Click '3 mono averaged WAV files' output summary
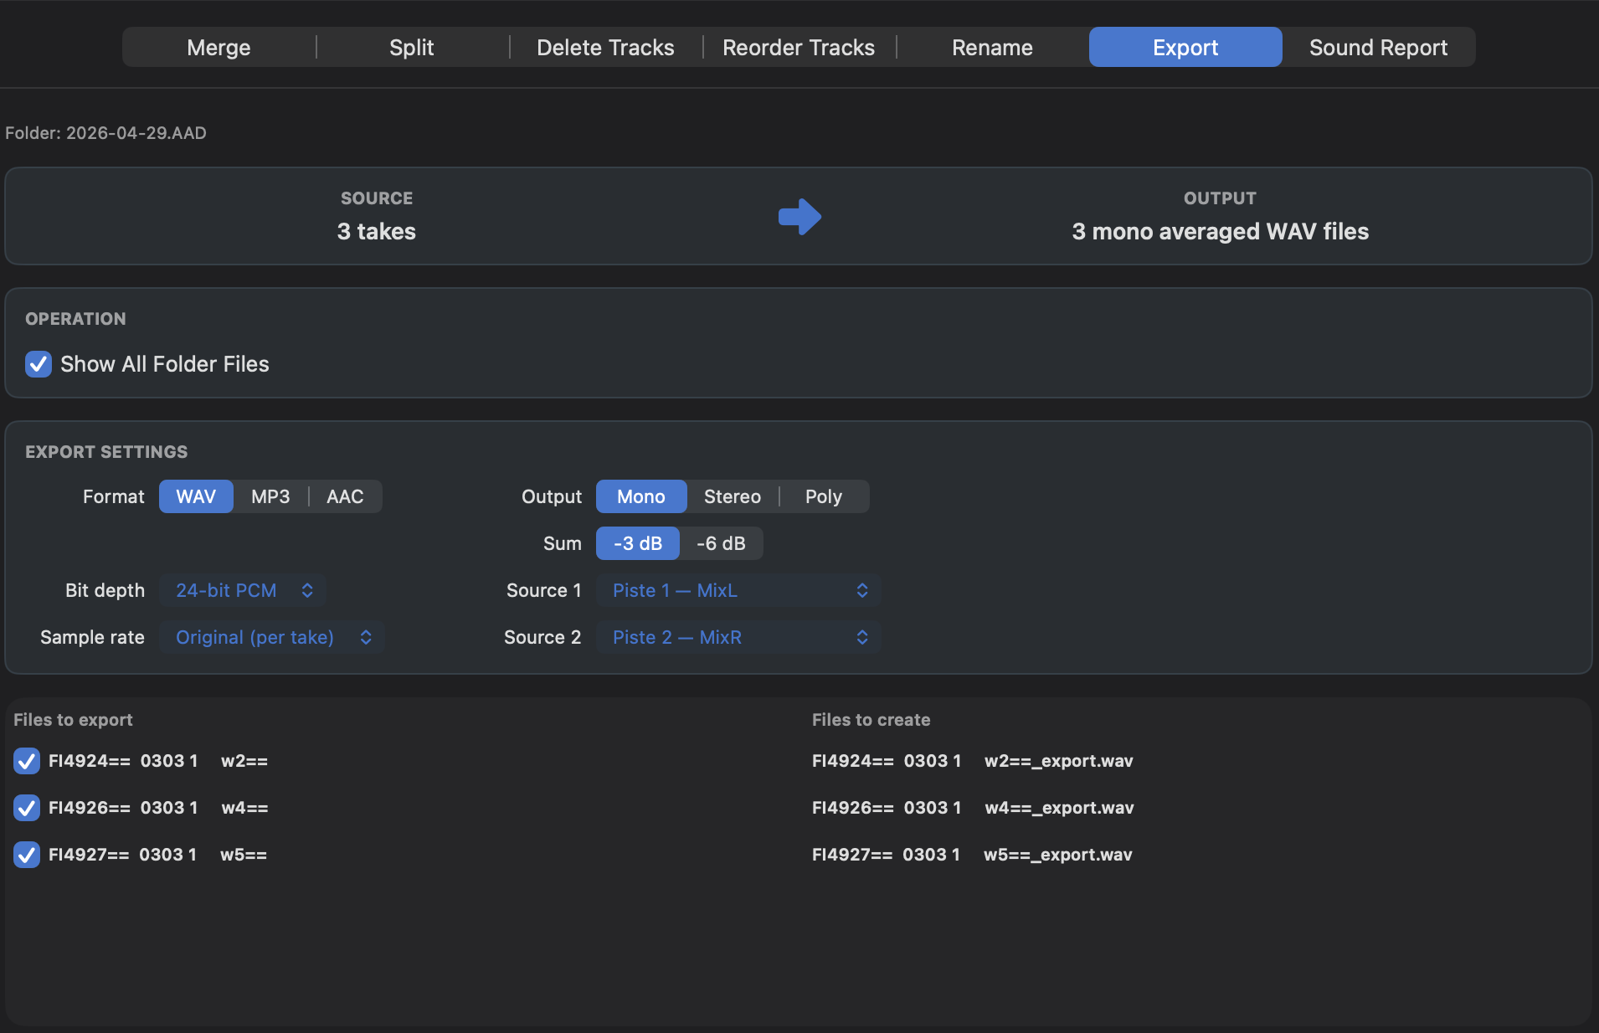This screenshot has width=1599, height=1033. coord(1221,231)
